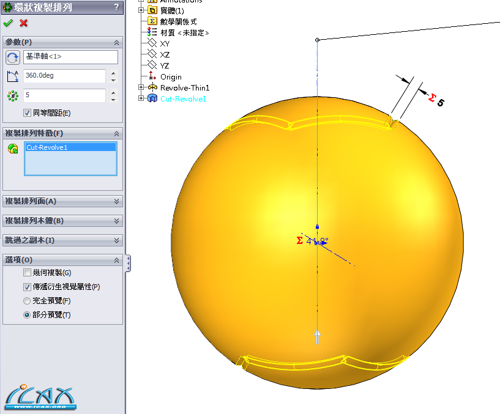Enable the 幾何複製(G) geometry pattern checkbox

27,273
